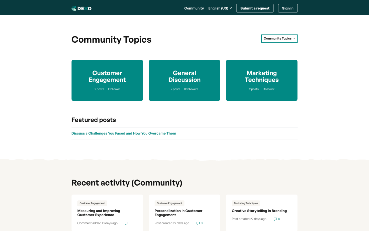Open featured post about Challenges You Faced
This screenshot has width=369, height=231.
tap(124, 133)
